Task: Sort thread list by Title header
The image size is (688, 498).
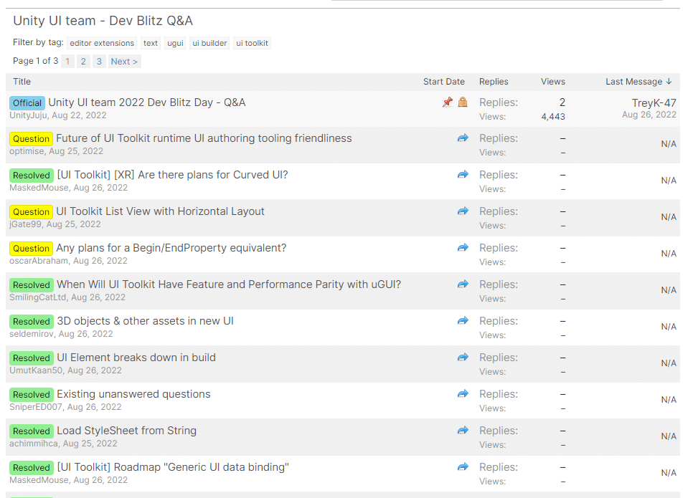Action: (22, 82)
